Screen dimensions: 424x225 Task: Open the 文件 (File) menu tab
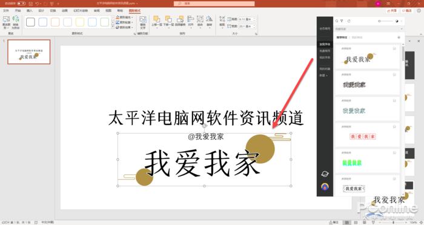pyautogui.click(x=6, y=10)
